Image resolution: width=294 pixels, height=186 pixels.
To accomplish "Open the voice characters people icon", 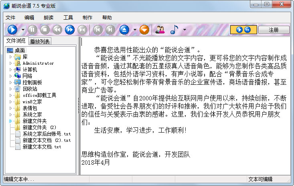I will click(x=160, y=30).
